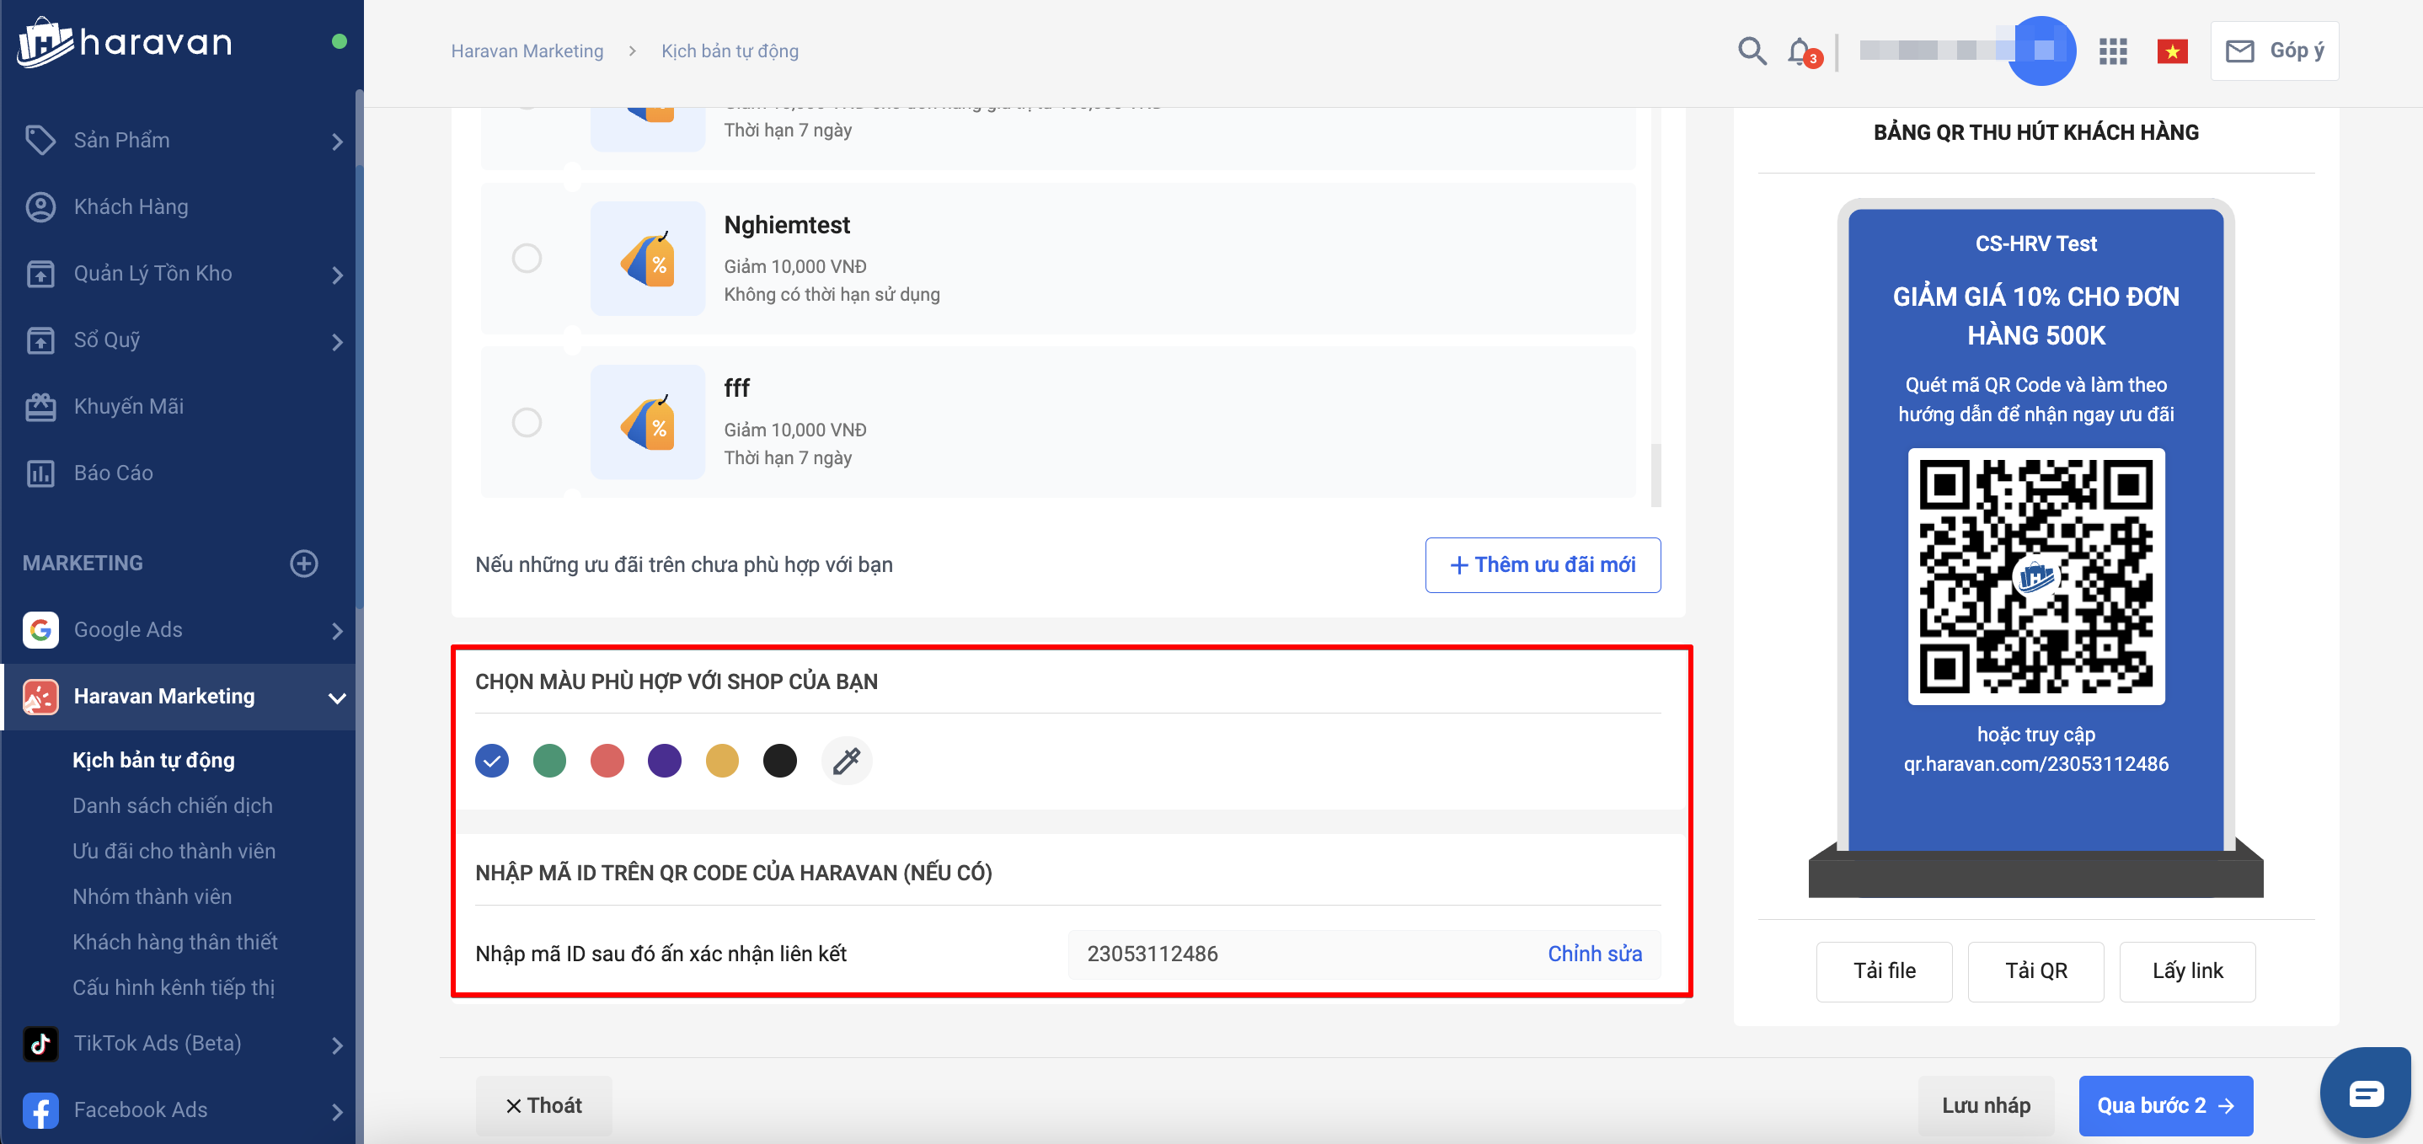Open the apps grid icon

tap(2113, 51)
